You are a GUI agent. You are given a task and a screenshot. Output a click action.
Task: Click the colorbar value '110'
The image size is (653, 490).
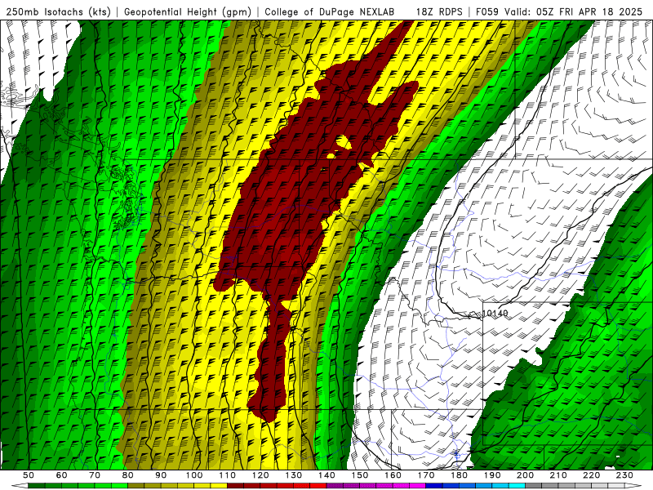coord(228,475)
